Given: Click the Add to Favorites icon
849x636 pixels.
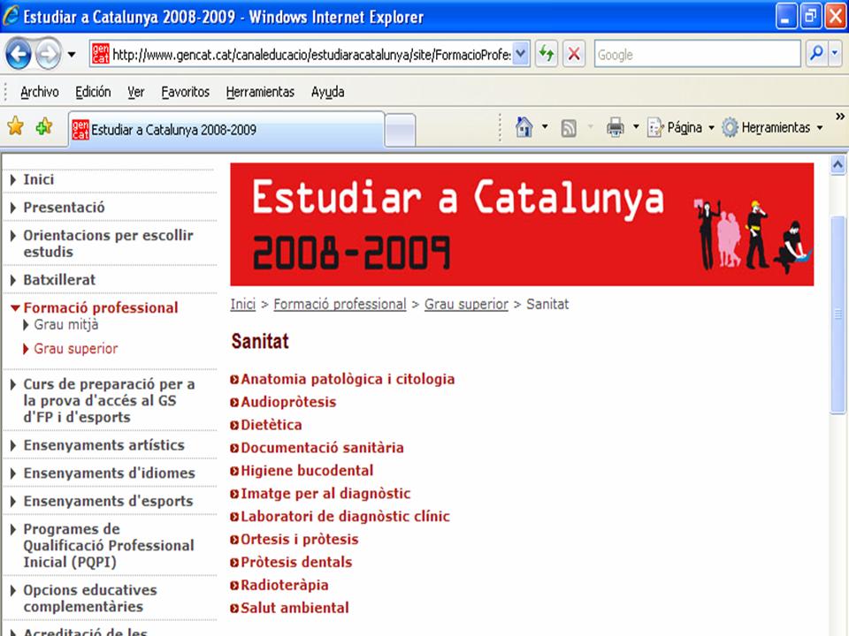Looking at the screenshot, I should point(44,127).
